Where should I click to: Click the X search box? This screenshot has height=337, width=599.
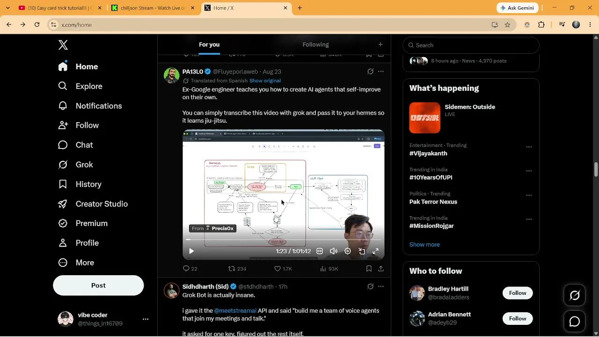pyautogui.click(x=471, y=45)
